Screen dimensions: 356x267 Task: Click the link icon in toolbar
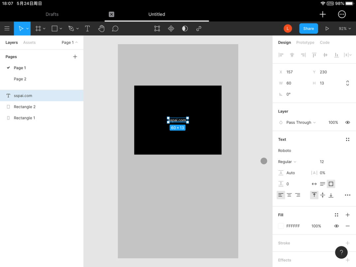tap(199, 29)
